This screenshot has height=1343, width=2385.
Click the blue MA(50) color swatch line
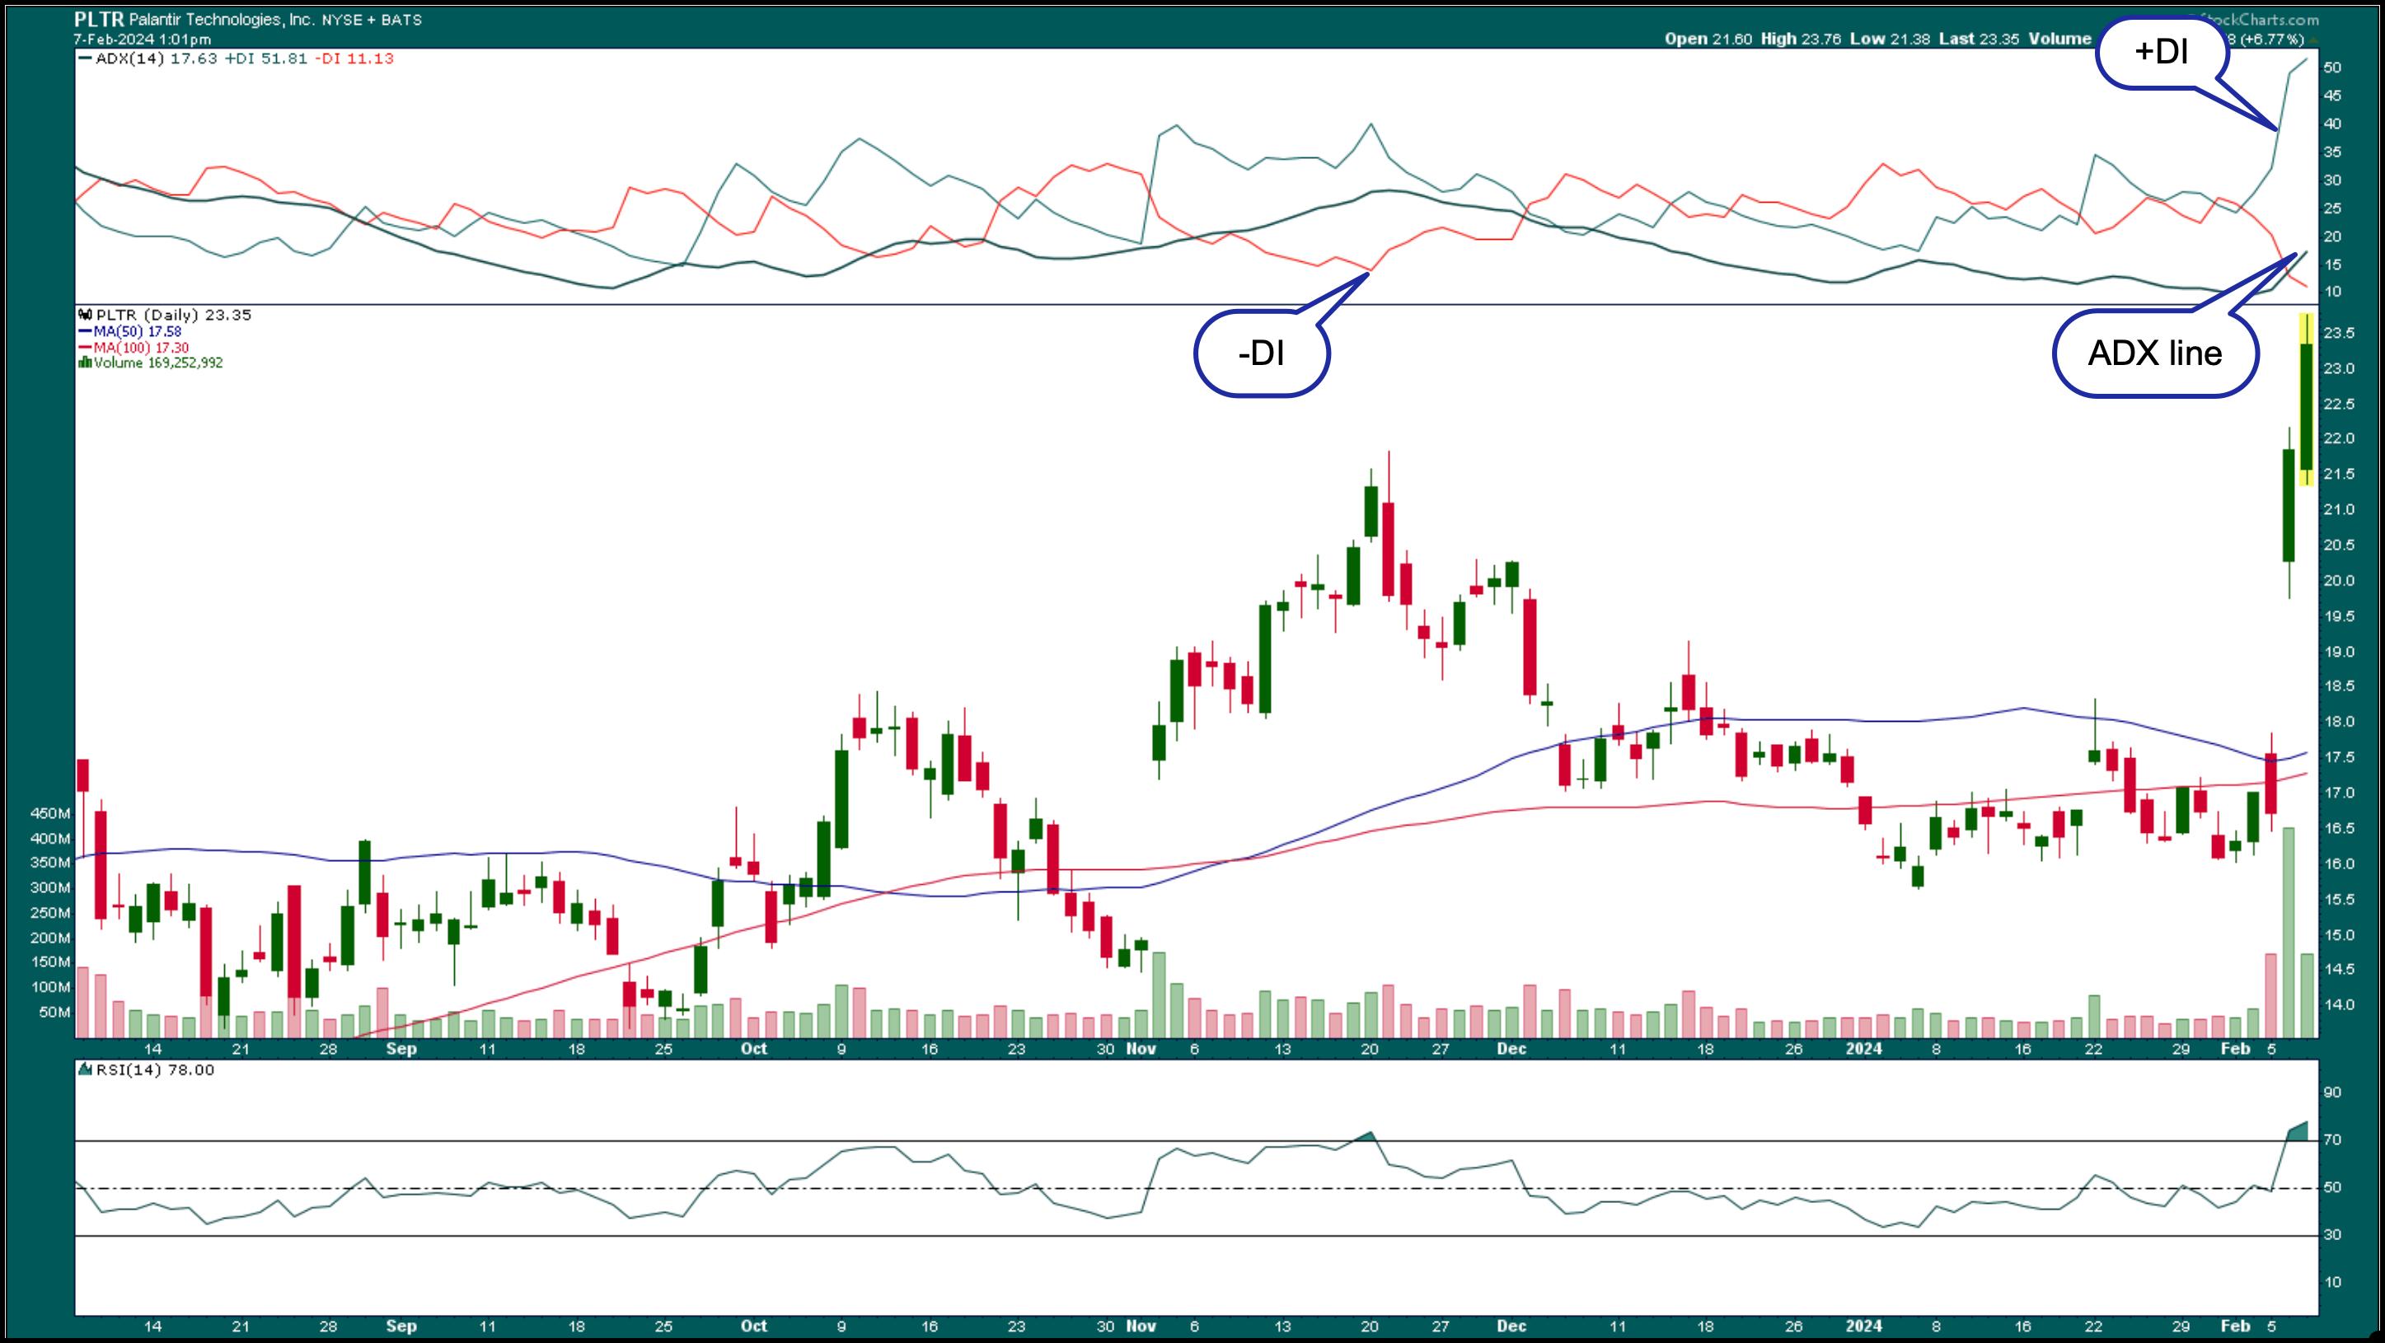(x=85, y=331)
